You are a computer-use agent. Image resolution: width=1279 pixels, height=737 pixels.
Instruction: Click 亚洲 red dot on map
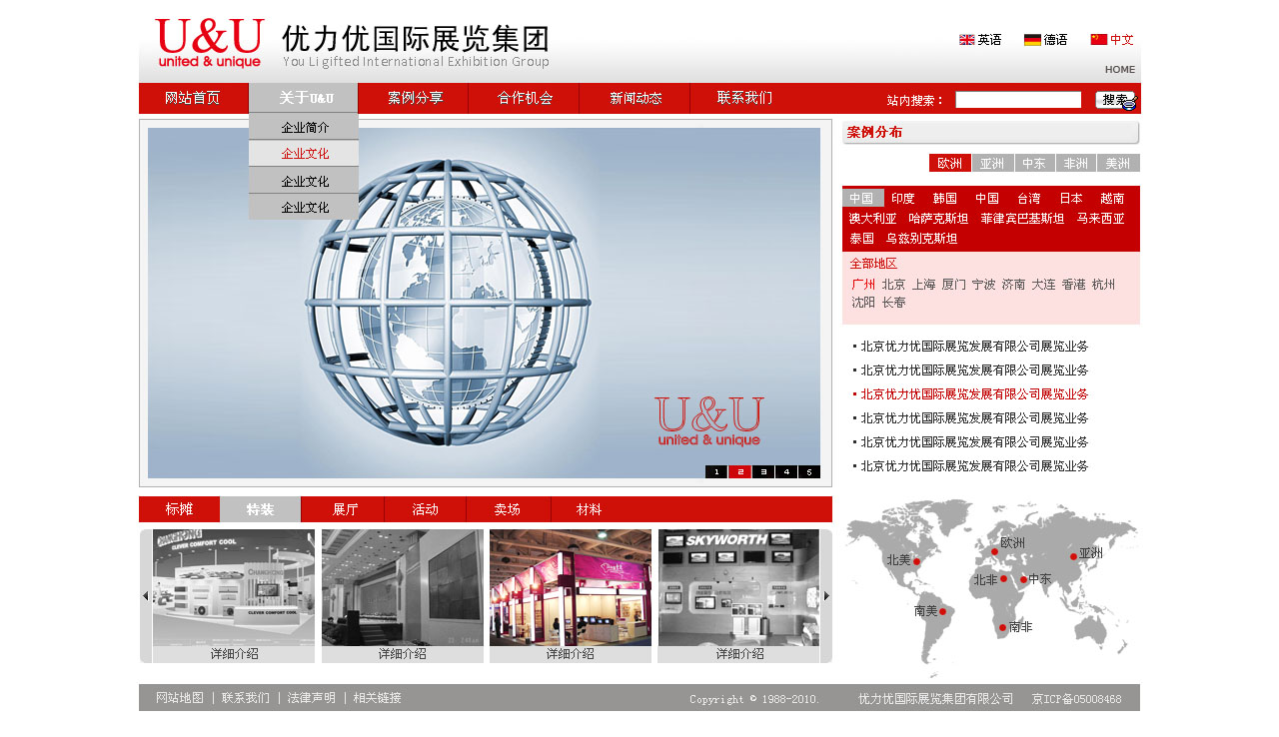coord(1073,556)
